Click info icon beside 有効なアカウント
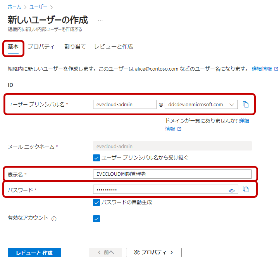The image size is (279, 263). [54, 219]
